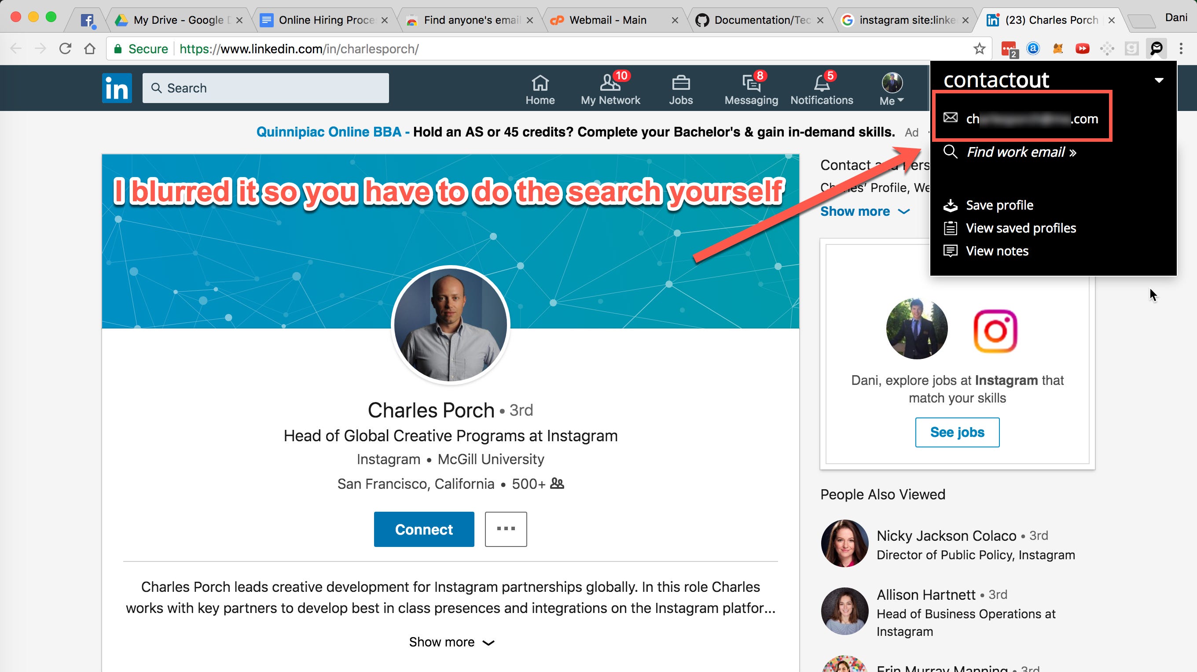Click the blurred email address
This screenshot has height=672, width=1197.
click(1032, 118)
